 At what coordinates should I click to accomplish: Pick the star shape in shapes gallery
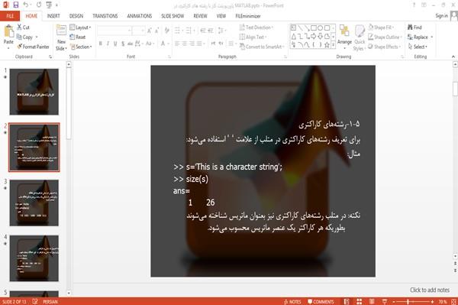(327, 45)
